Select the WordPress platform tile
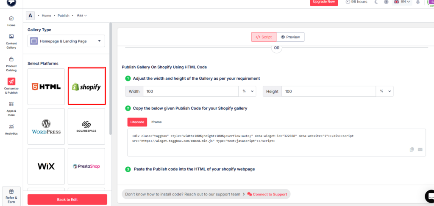The height and width of the screenshot is (206, 434). click(46, 127)
